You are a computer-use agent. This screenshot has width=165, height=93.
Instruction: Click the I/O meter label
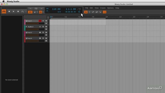(x=47, y=11)
